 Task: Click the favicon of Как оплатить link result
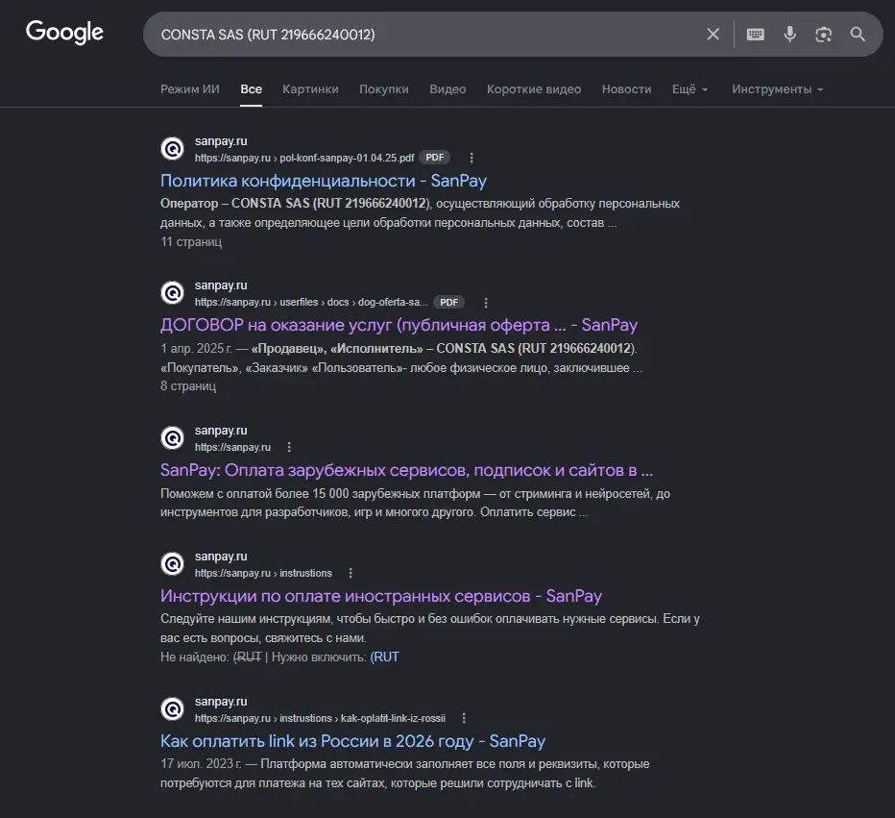tap(172, 708)
